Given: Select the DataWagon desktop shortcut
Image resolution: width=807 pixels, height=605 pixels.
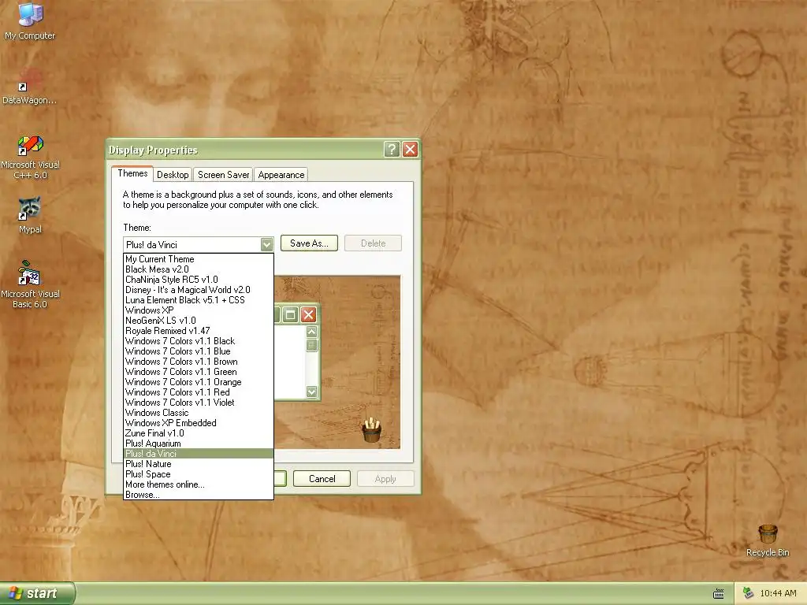Looking at the screenshot, I should pyautogui.click(x=30, y=85).
